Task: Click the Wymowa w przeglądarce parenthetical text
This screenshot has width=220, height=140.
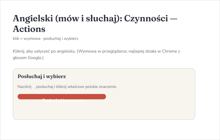Action: click(x=102, y=51)
